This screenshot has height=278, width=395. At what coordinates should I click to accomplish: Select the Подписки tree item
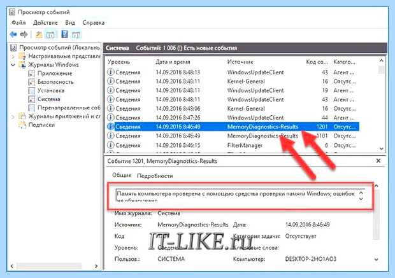pos(41,125)
